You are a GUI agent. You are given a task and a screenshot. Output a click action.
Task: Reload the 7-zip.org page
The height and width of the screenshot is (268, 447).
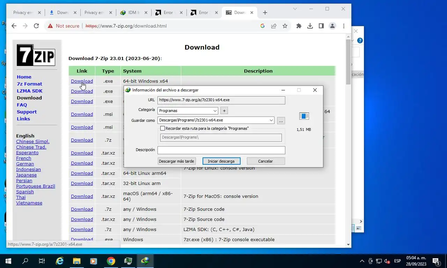pos(36,26)
